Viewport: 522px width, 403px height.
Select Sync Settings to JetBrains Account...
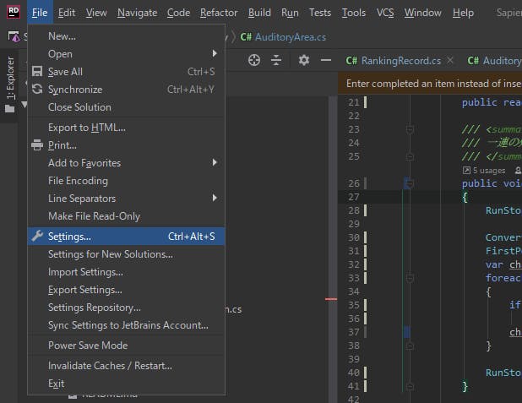[126, 324]
